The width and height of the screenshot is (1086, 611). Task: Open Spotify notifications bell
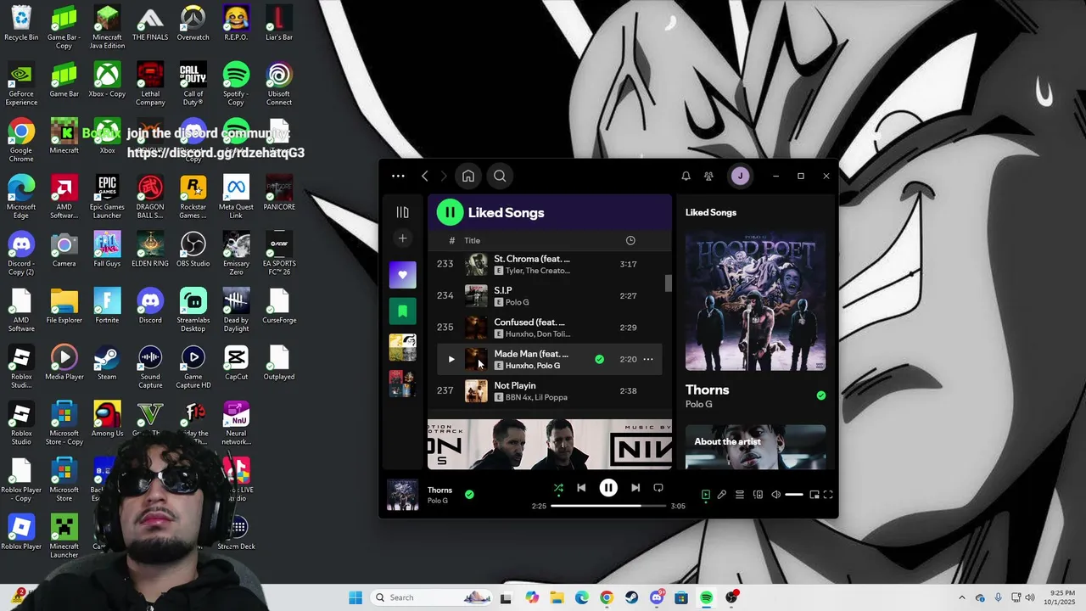pyautogui.click(x=686, y=177)
